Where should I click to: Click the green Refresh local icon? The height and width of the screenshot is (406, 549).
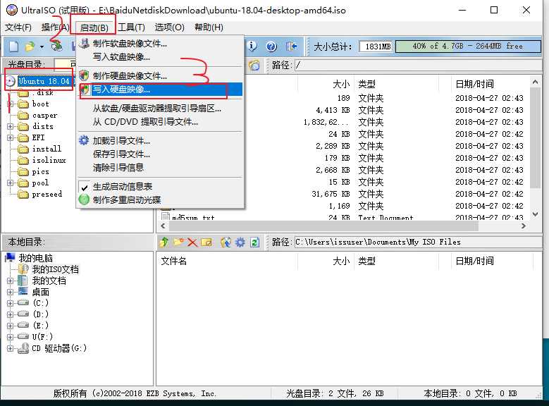coord(254,242)
